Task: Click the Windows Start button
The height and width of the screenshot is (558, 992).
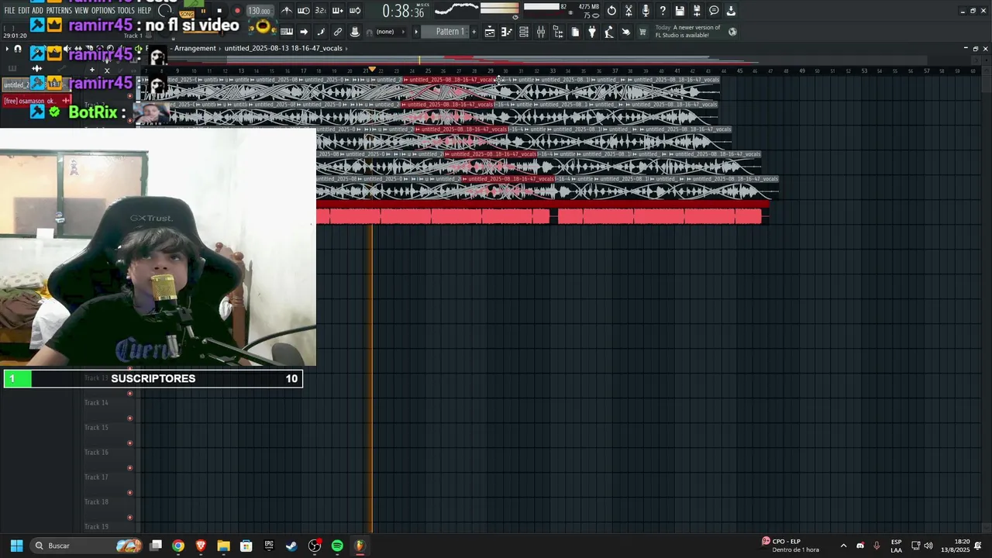Action: pos(16,546)
